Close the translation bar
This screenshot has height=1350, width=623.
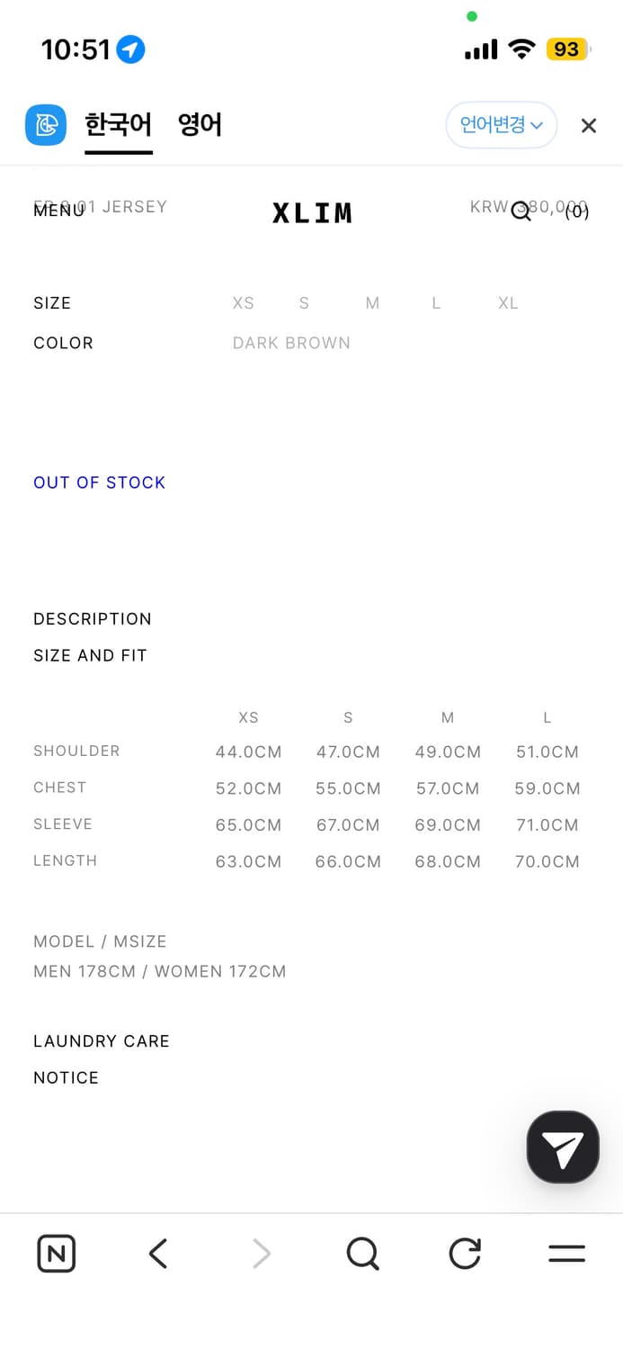pyautogui.click(x=589, y=126)
